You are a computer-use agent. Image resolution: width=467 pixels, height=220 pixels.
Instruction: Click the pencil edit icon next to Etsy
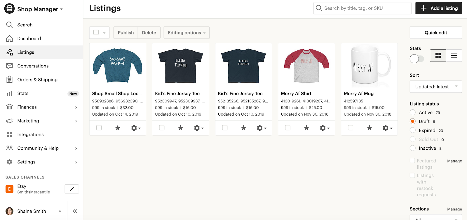pyautogui.click(x=72, y=189)
